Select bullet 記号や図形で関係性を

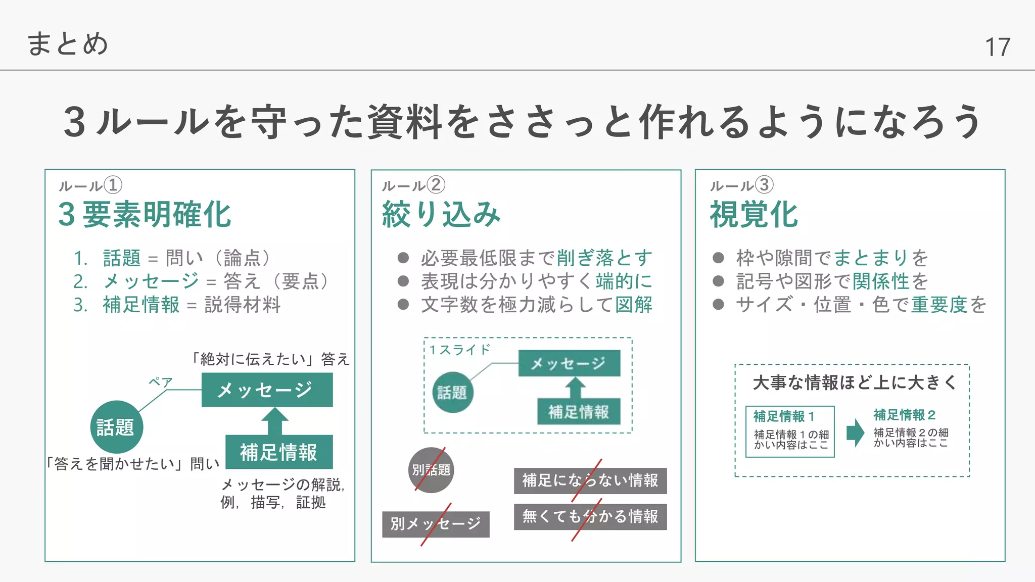coord(821,281)
